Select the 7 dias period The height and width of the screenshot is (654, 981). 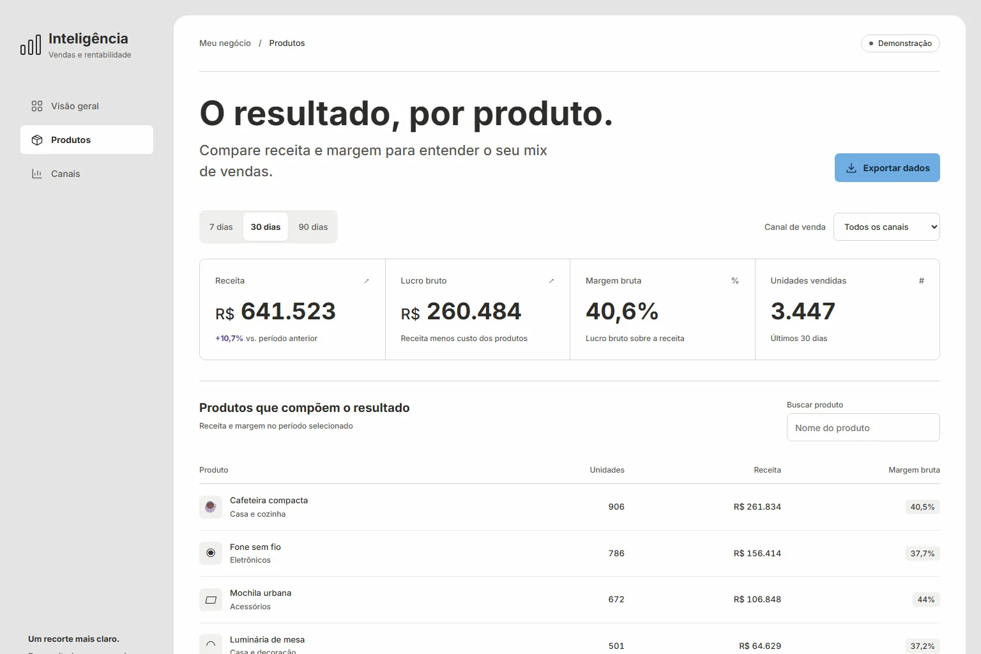pos(221,227)
